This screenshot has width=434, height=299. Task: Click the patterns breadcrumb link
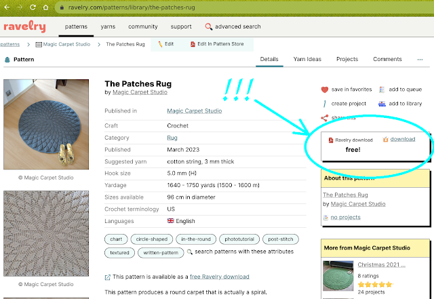(10, 44)
